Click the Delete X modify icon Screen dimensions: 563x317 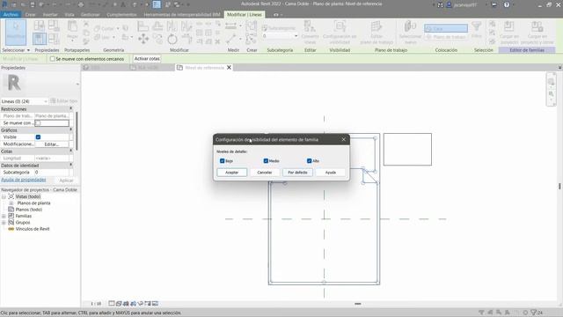[217, 42]
